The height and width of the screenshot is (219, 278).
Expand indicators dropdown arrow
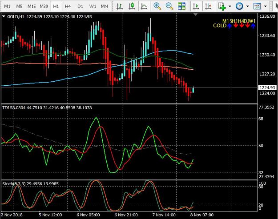point(230,6)
